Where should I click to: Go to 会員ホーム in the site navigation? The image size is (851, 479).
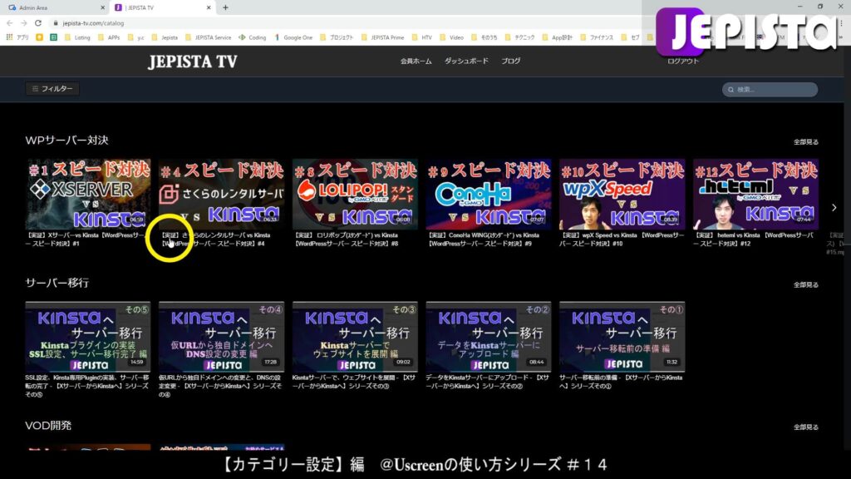pyautogui.click(x=416, y=62)
